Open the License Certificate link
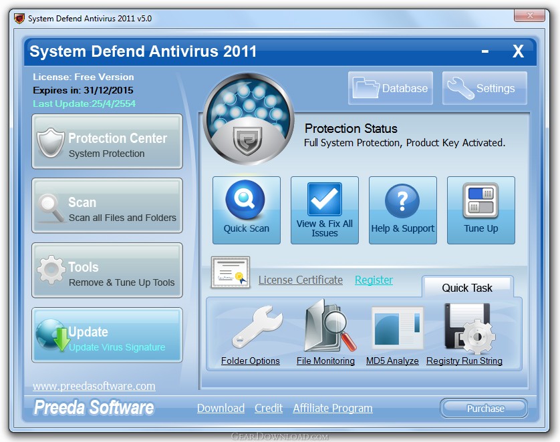This screenshot has width=560, height=442. point(301,280)
